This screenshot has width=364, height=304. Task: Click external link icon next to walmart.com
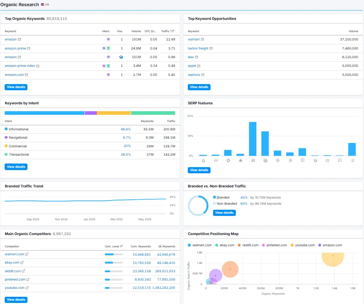(x=27, y=254)
